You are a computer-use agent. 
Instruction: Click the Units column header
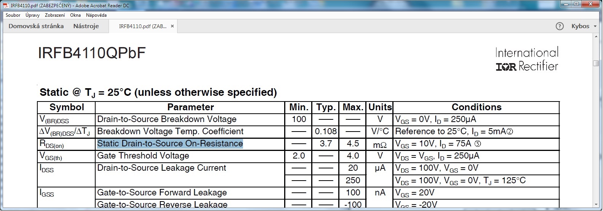(380, 107)
